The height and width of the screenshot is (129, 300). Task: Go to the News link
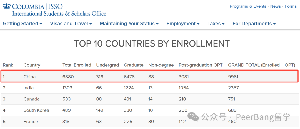tap(276, 6)
